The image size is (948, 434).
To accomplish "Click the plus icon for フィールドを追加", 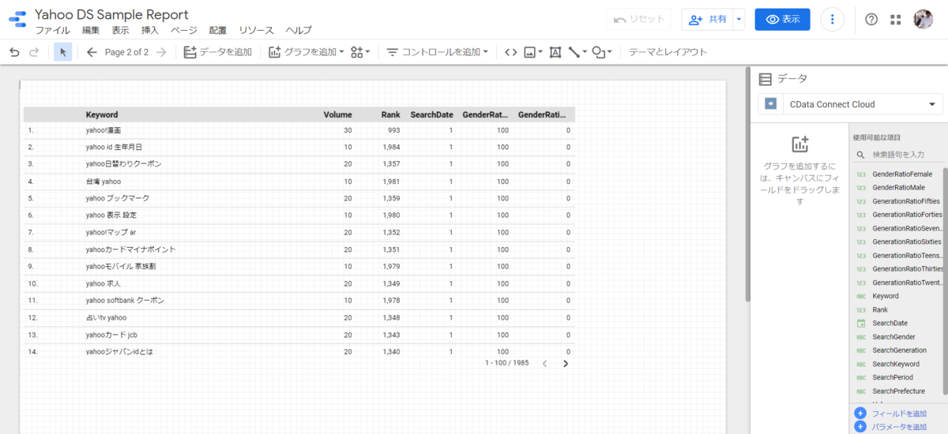I will [860, 413].
